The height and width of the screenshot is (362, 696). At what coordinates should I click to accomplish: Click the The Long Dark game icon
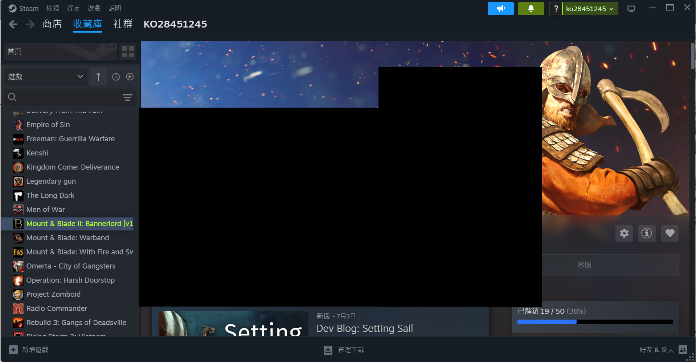pos(18,195)
